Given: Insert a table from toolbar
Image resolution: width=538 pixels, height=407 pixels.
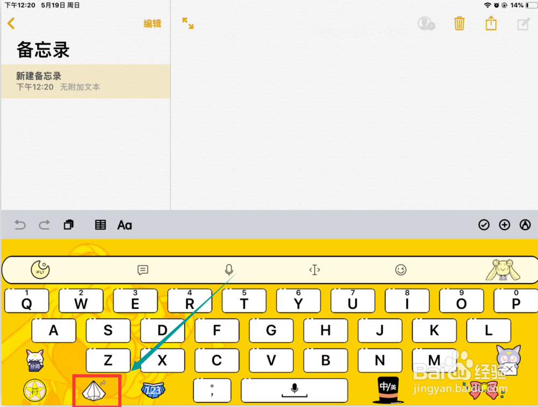Looking at the screenshot, I should click(100, 225).
